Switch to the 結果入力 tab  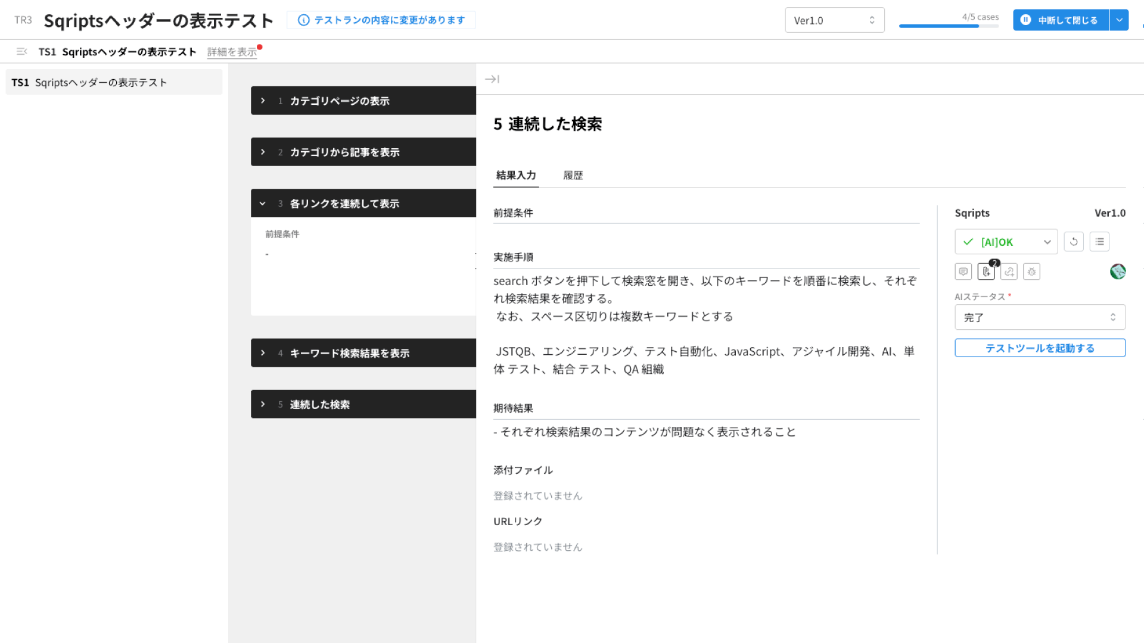516,175
